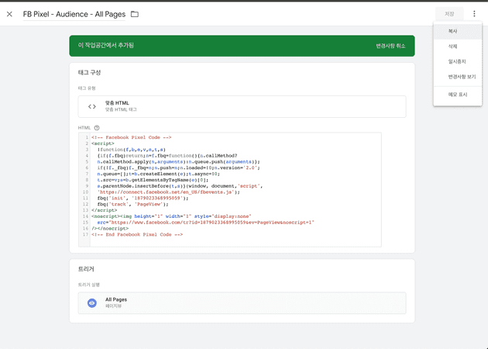The image size is (488, 349).
Task: Choose 일시중지 (Pause) in the menu
Action: click(456, 61)
